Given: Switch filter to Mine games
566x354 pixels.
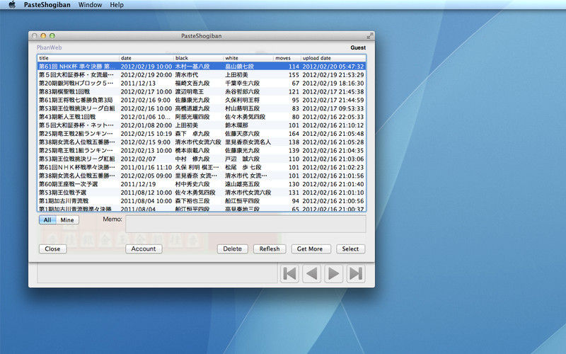Looking at the screenshot, I should coord(67,220).
